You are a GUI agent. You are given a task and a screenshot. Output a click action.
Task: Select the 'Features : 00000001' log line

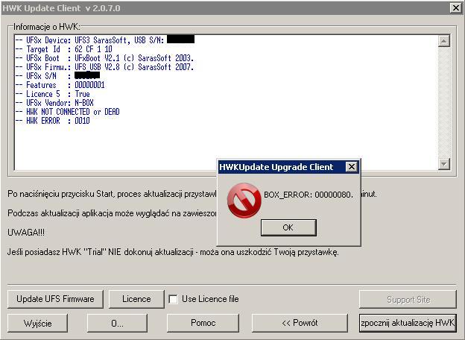pos(60,85)
